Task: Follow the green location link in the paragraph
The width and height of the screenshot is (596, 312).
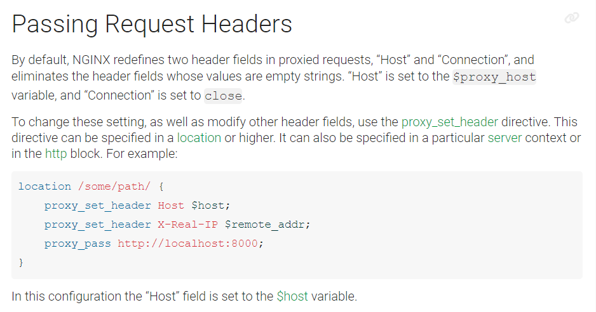Action: pos(199,138)
